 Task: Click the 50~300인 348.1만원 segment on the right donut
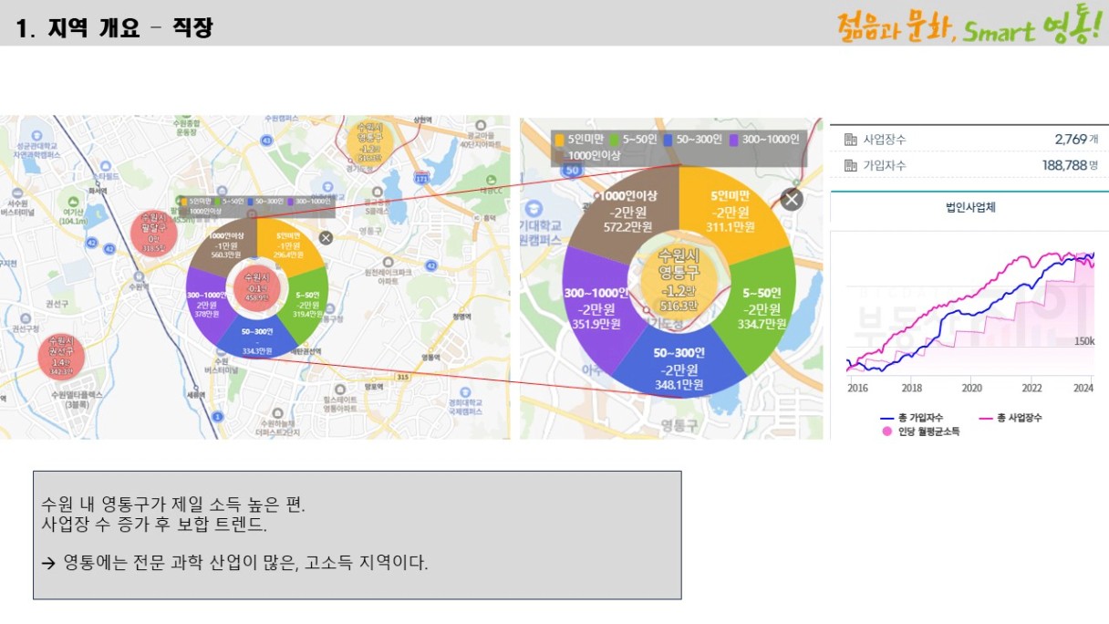click(679, 368)
